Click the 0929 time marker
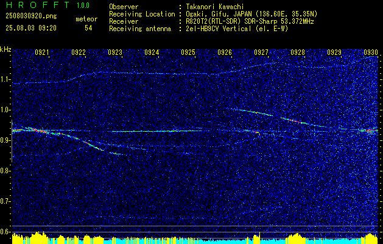383x244 pixels. tap(334, 52)
